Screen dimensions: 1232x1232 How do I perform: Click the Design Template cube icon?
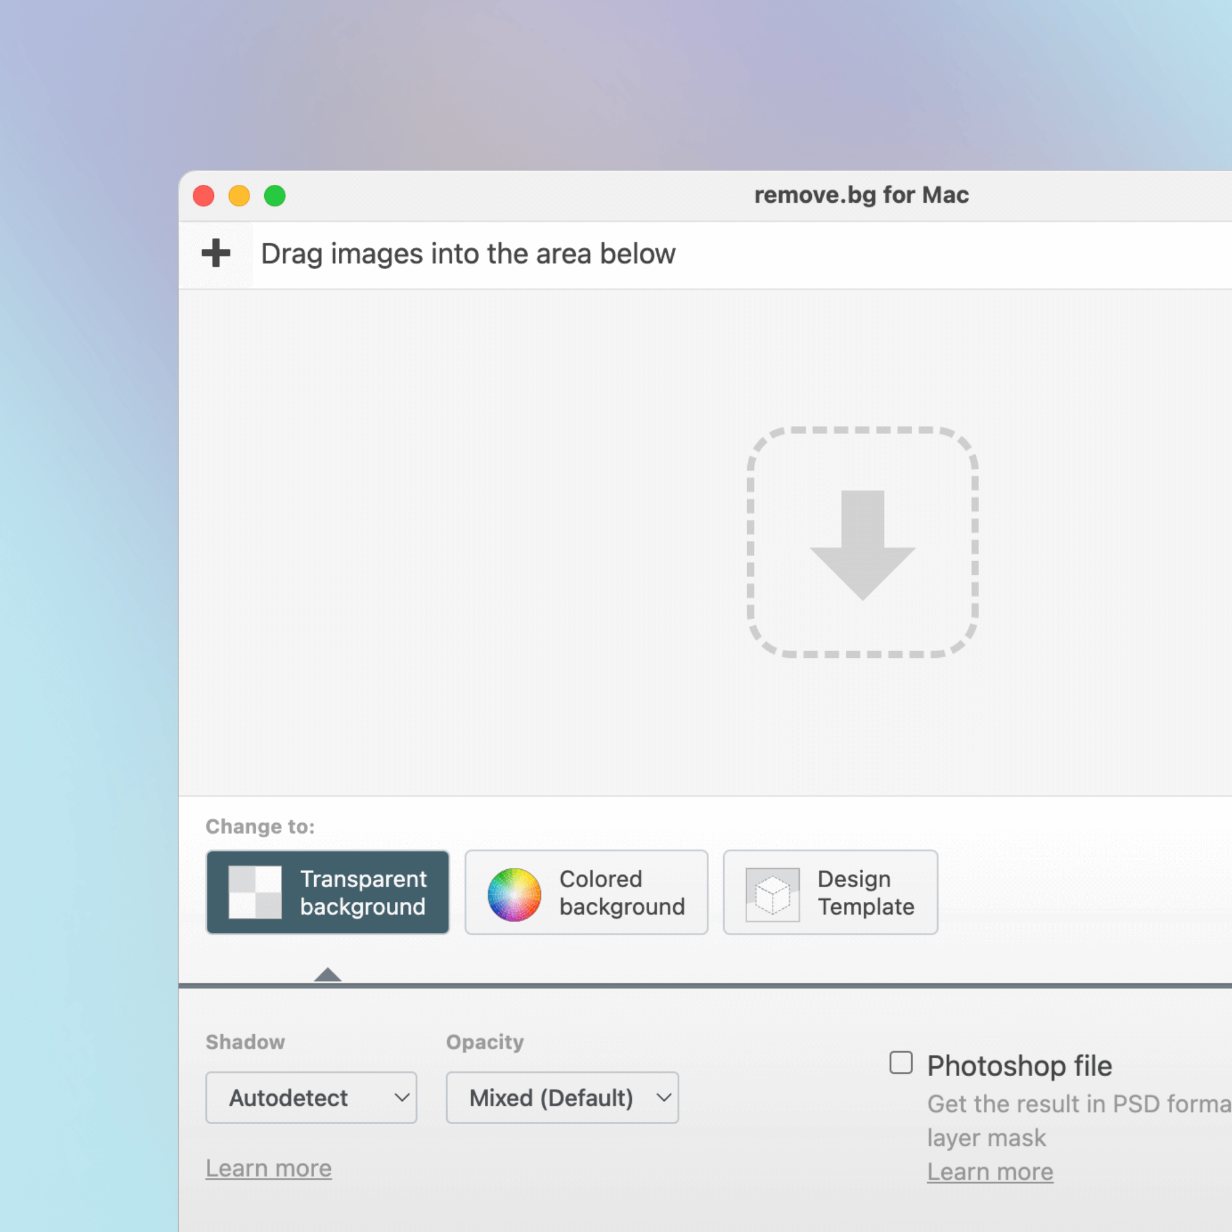click(772, 894)
